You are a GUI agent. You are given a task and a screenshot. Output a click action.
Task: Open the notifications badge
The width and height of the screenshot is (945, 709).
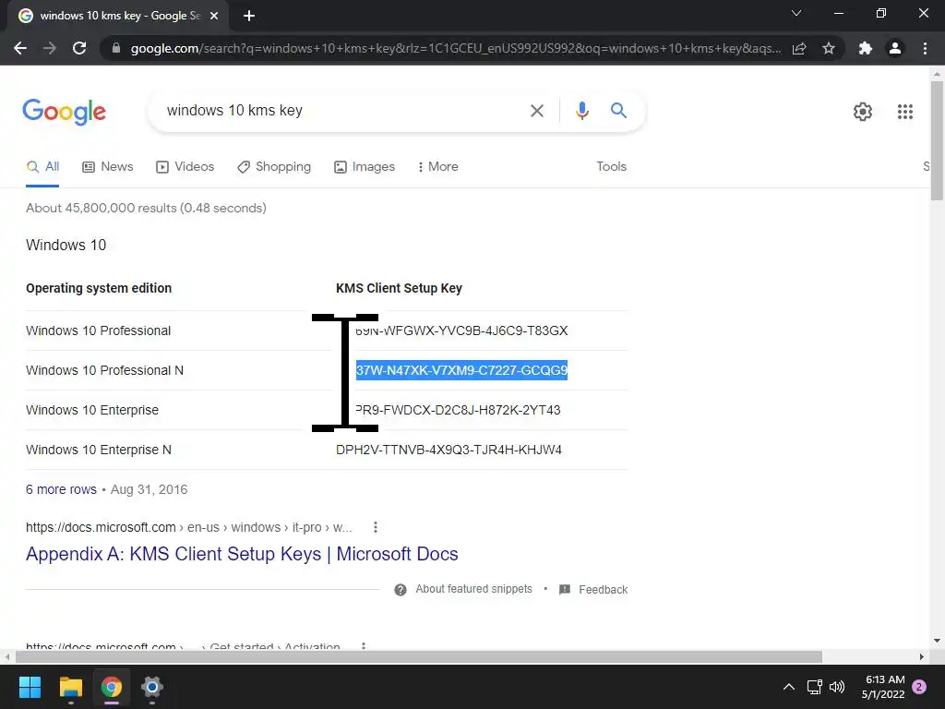919,687
